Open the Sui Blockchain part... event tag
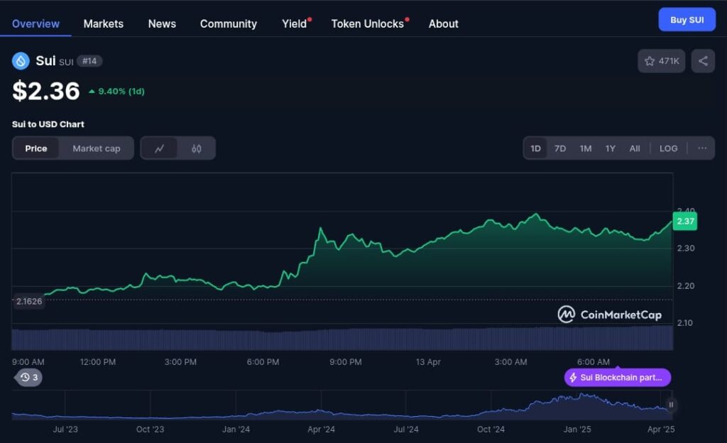727x443 pixels. click(x=617, y=377)
